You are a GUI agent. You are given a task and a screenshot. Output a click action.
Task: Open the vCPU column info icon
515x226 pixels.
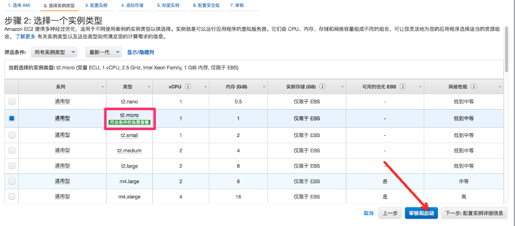[188, 86]
